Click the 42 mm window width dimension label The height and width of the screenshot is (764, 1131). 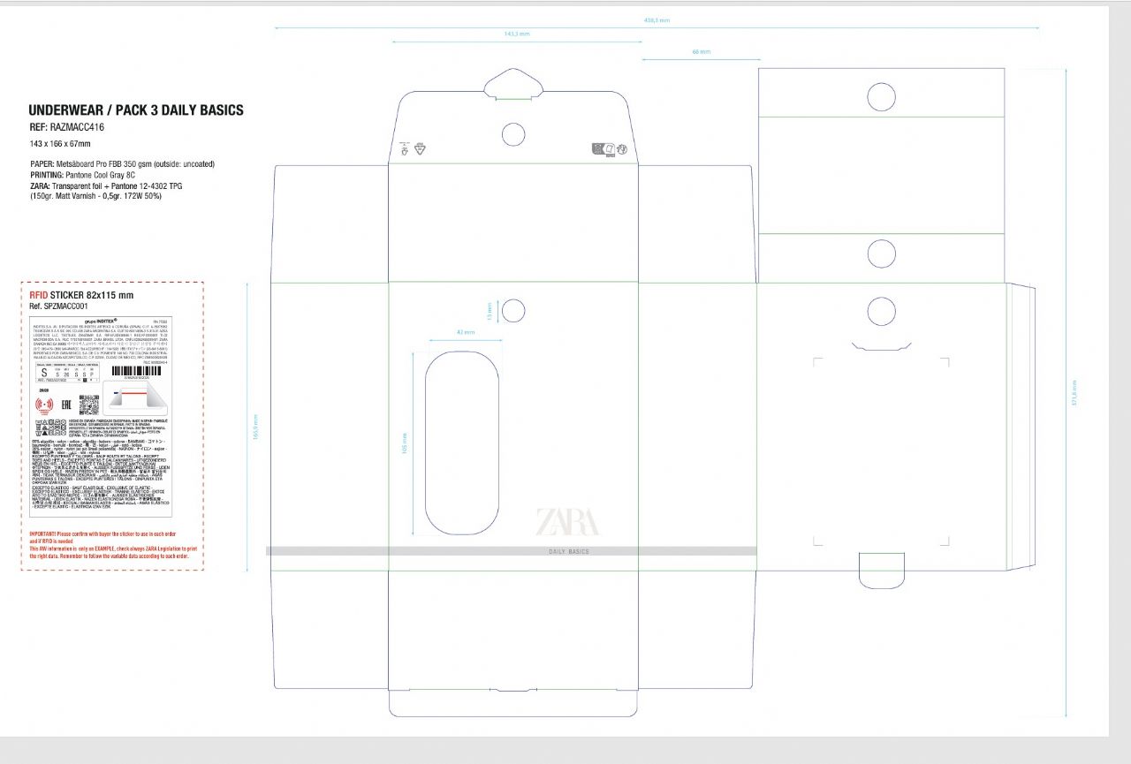(x=459, y=332)
